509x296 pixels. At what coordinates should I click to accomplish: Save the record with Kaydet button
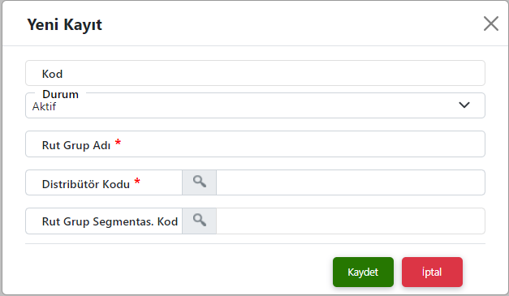coord(363,272)
